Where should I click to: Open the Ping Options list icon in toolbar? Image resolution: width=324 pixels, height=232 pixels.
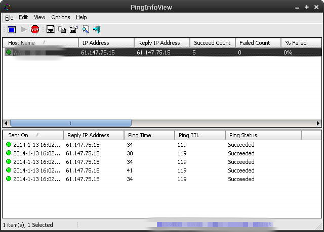[x=12, y=29]
